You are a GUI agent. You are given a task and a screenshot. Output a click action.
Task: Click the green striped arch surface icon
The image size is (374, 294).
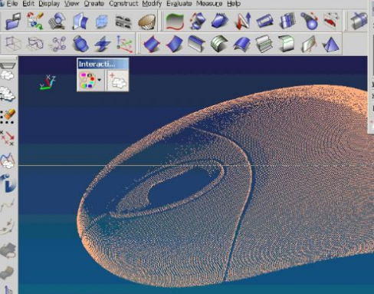(x=219, y=44)
